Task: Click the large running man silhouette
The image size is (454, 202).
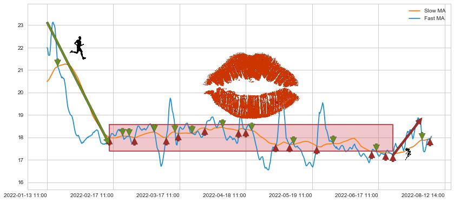Action: pos(78,48)
